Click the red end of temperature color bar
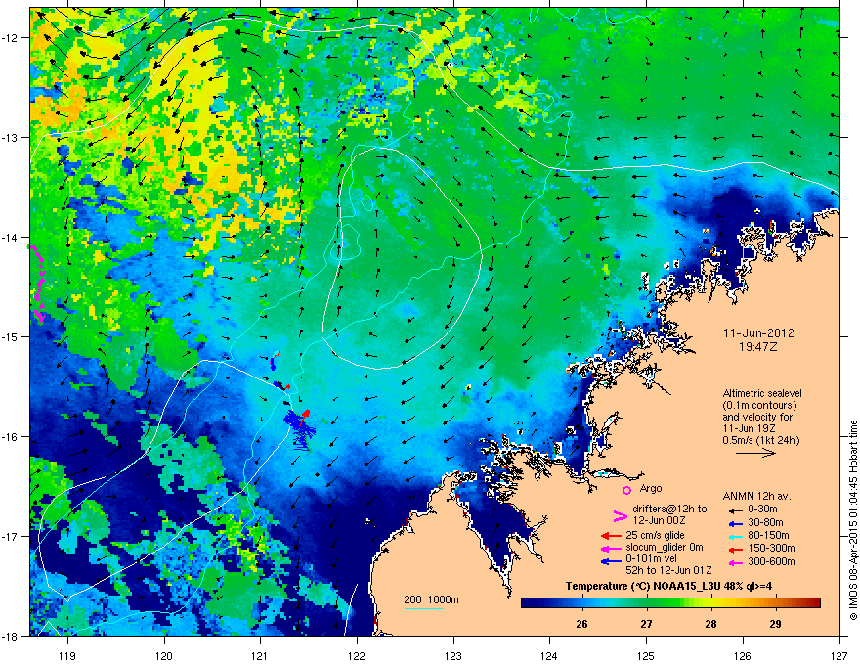860x665 pixels. 814,603
